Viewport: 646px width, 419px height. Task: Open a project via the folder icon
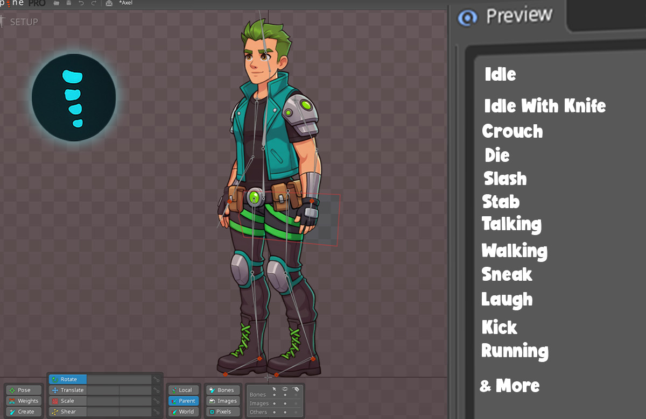pos(56,3)
